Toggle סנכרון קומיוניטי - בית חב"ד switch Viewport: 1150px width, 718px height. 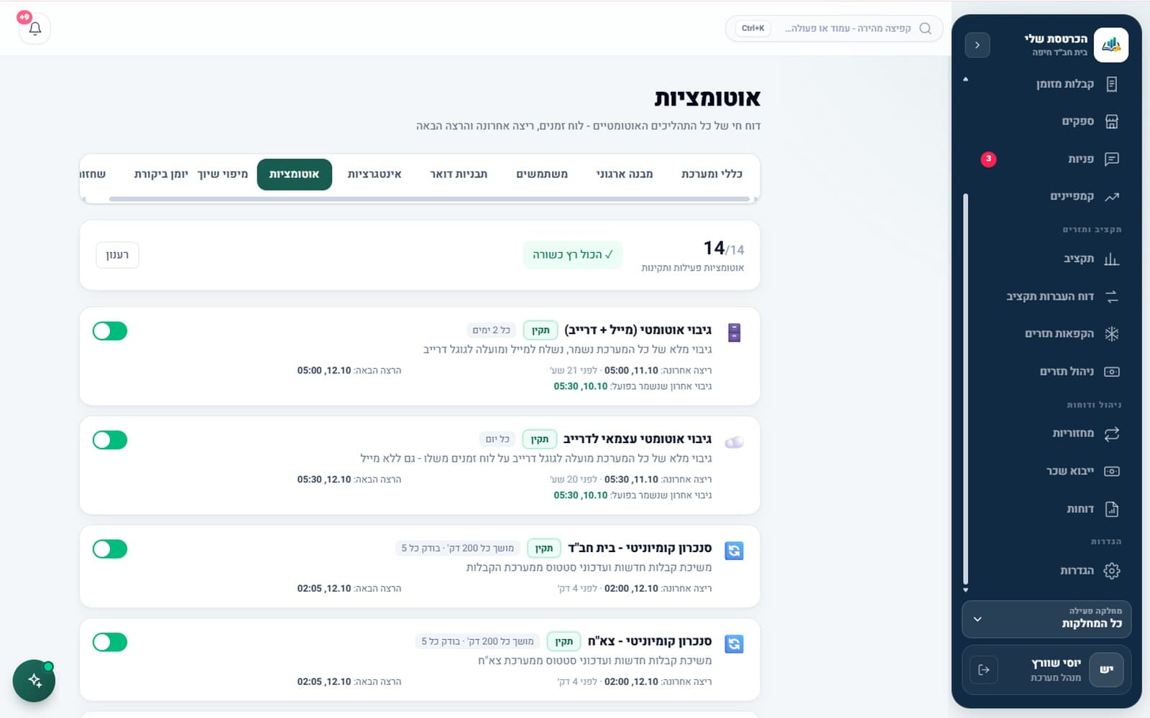pyautogui.click(x=110, y=549)
